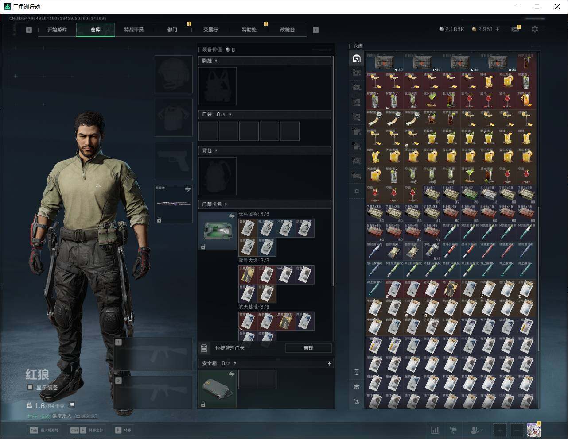Click the plus beside the 2,951 currency

[498, 29]
